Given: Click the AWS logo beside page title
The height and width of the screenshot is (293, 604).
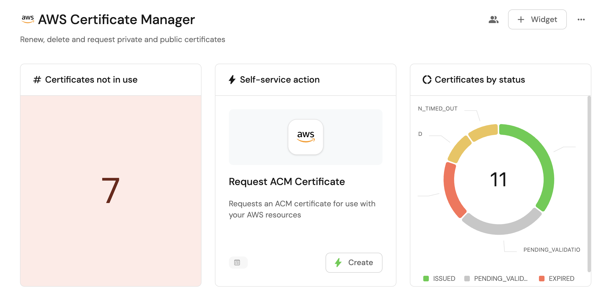Looking at the screenshot, I should [x=28, y=19].
